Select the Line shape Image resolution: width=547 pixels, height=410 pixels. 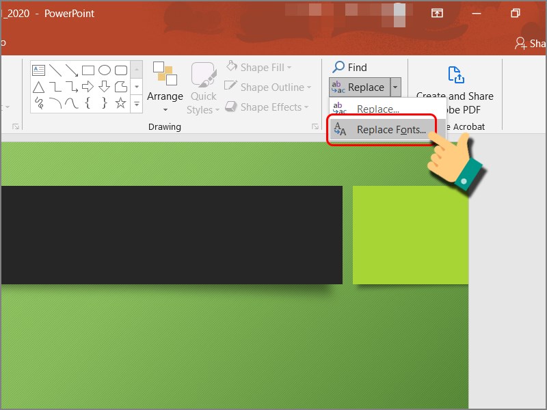tap(55, 70)
